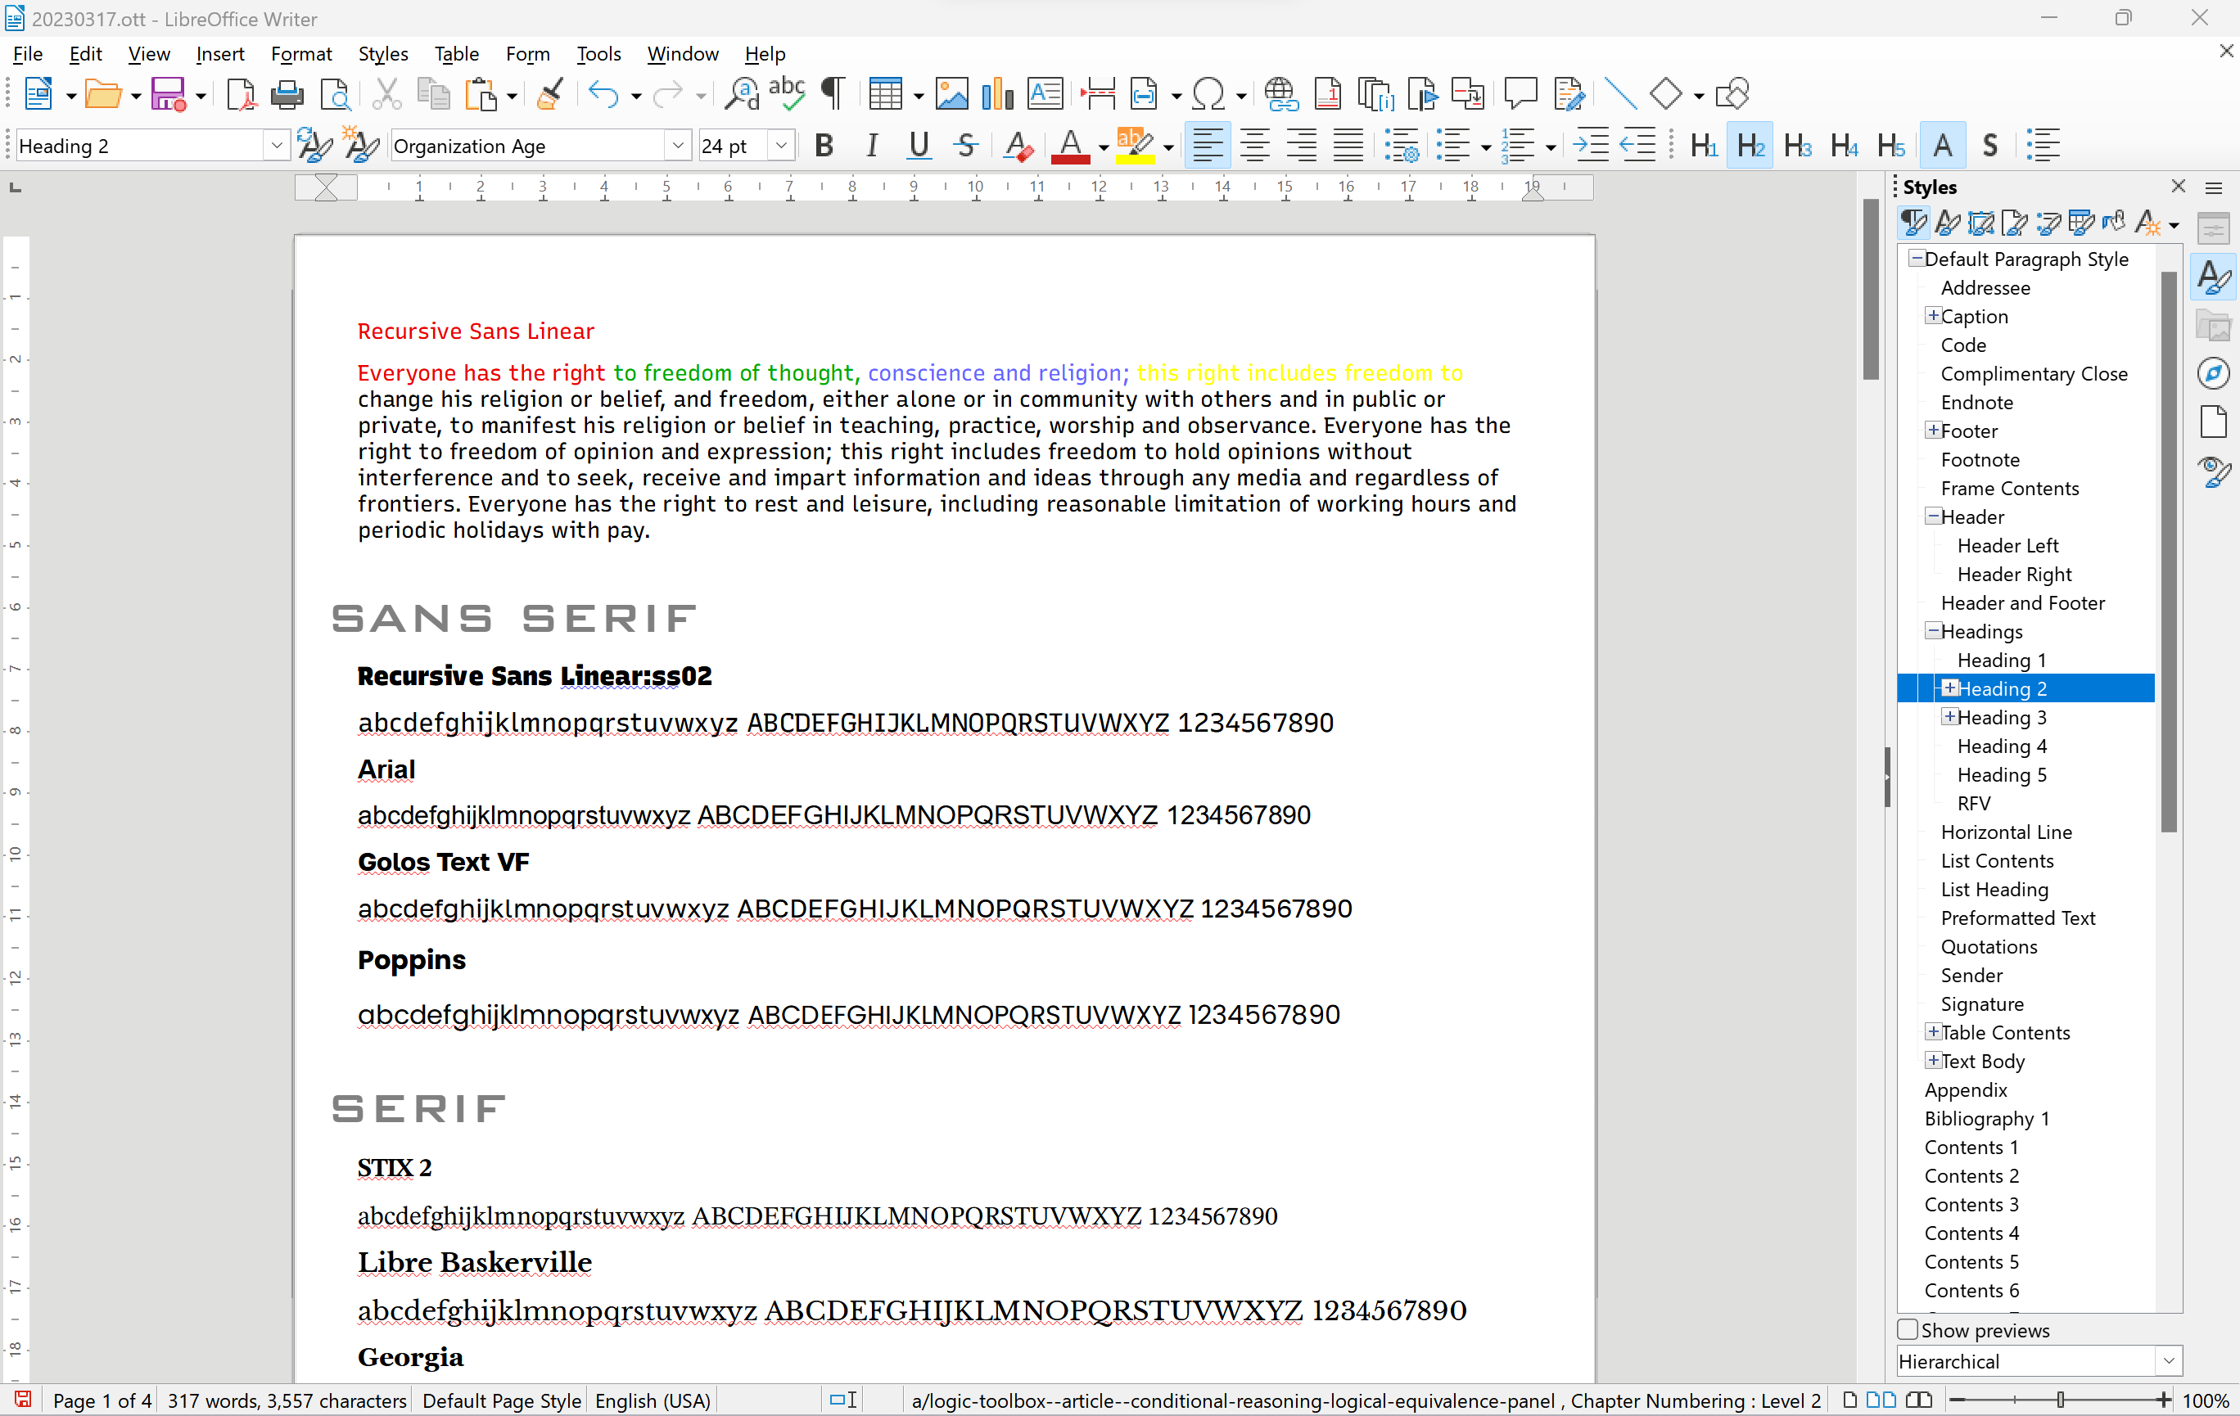Screen dimensions: 2240x1416
Task: Open the Navigator deck in the sidebar
Action: [x=2214, y=373]
